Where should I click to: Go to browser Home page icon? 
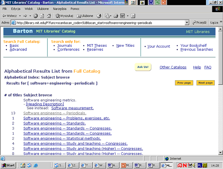pos(49,16)
